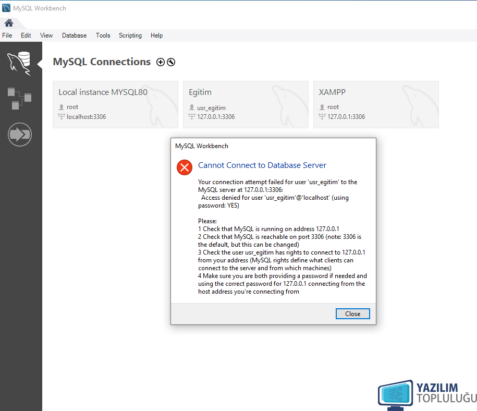Open the Edit menu

tap(26, 35)
